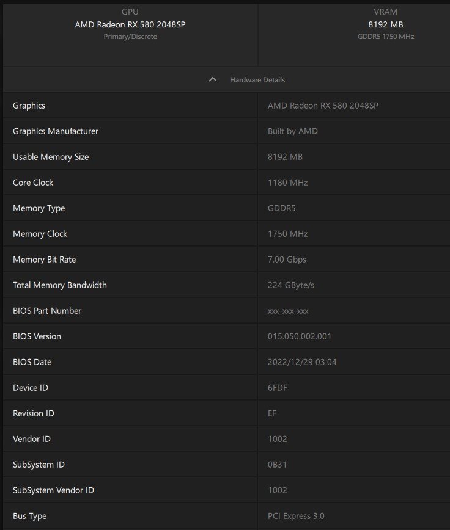Screen dimensions: 450x530
Task: Click Memory Type value GDDR5
Action: [x=281, y=208]
